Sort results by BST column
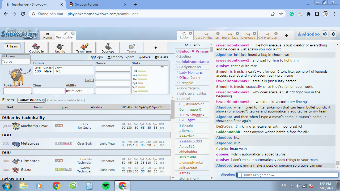This screenshot has width=340, height=191. click(x=161, y=107)
